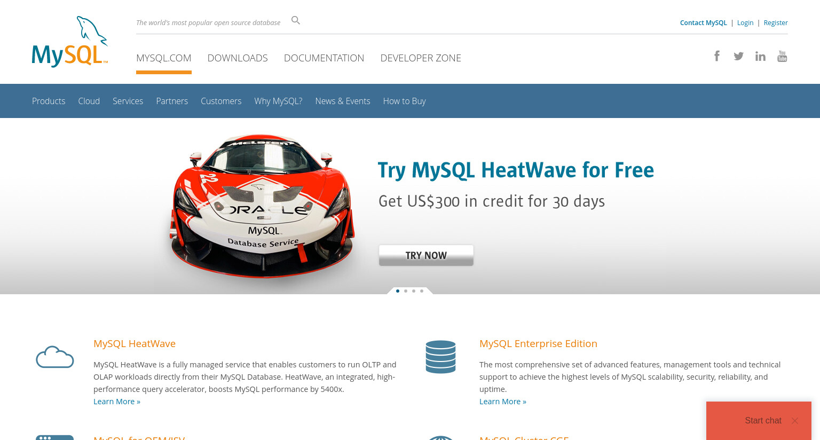Open the Why MySQL? menu item
Image resolution: width=820 pixels, height=440 pixels.
[278, 101]
